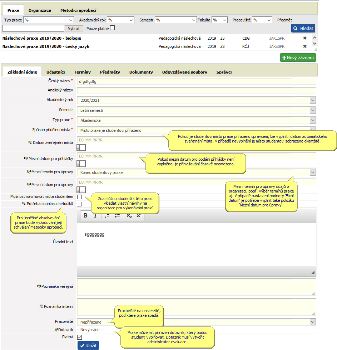Open Semestr filter dropdown
Viewport: 337px width, 350px height.
click(176, 20)
